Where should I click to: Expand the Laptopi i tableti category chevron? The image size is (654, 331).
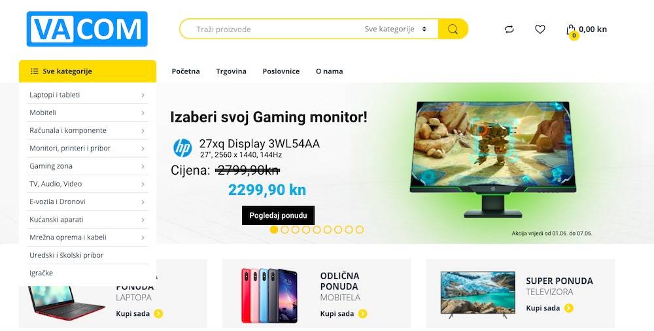tap(143, 95)
